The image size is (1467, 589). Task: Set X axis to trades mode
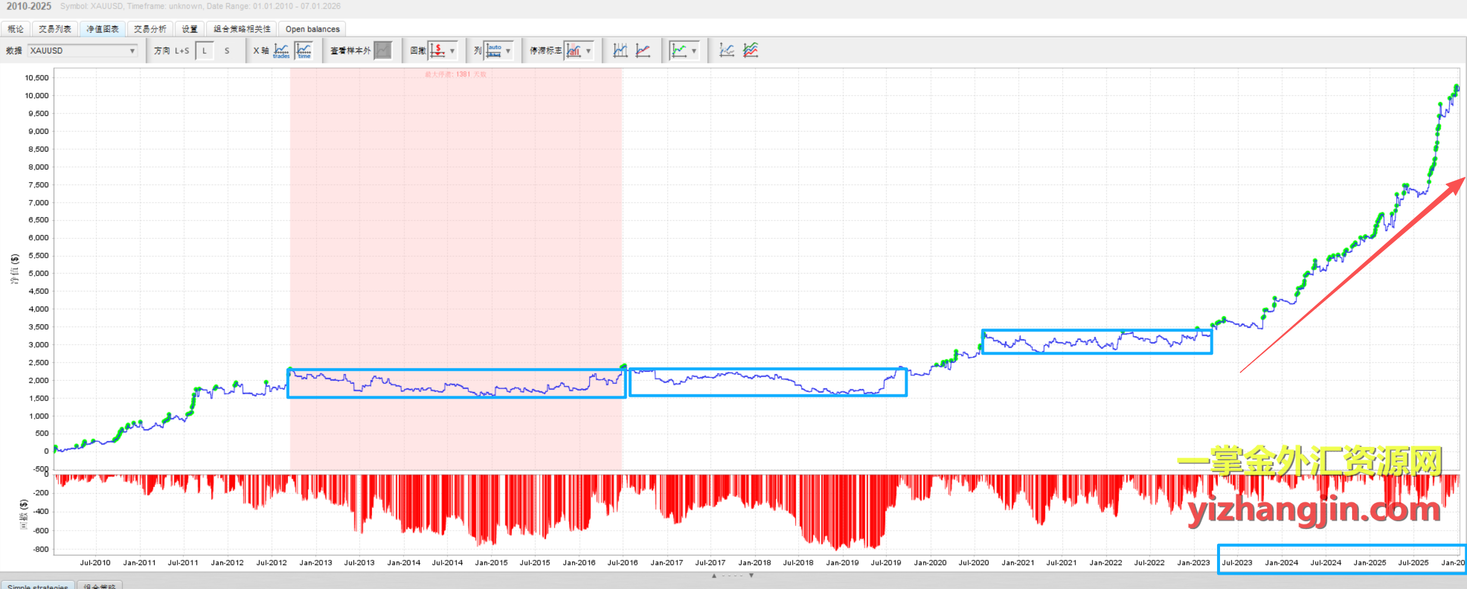(x=281, y=51)
